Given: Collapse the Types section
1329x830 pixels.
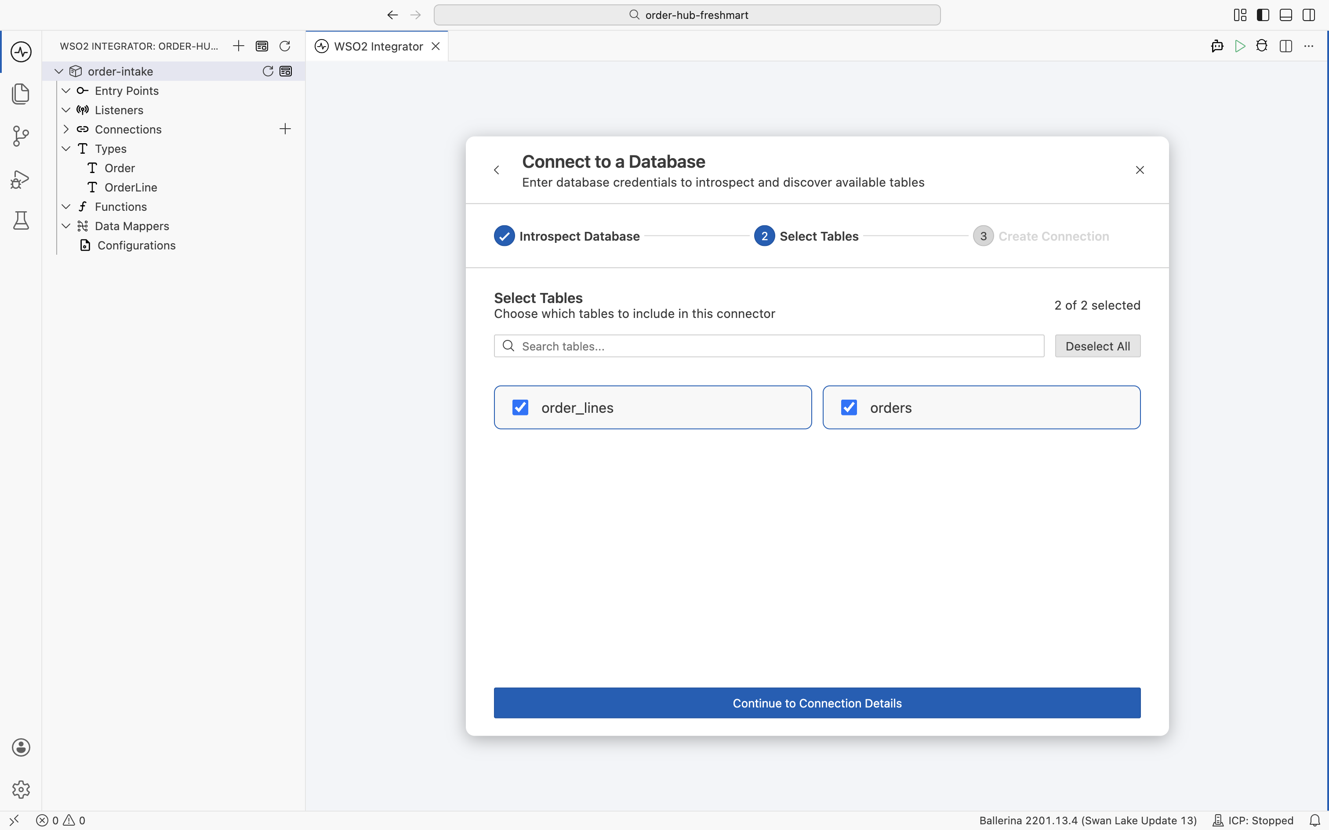Looking at the screenshot, I should (66, 149).
